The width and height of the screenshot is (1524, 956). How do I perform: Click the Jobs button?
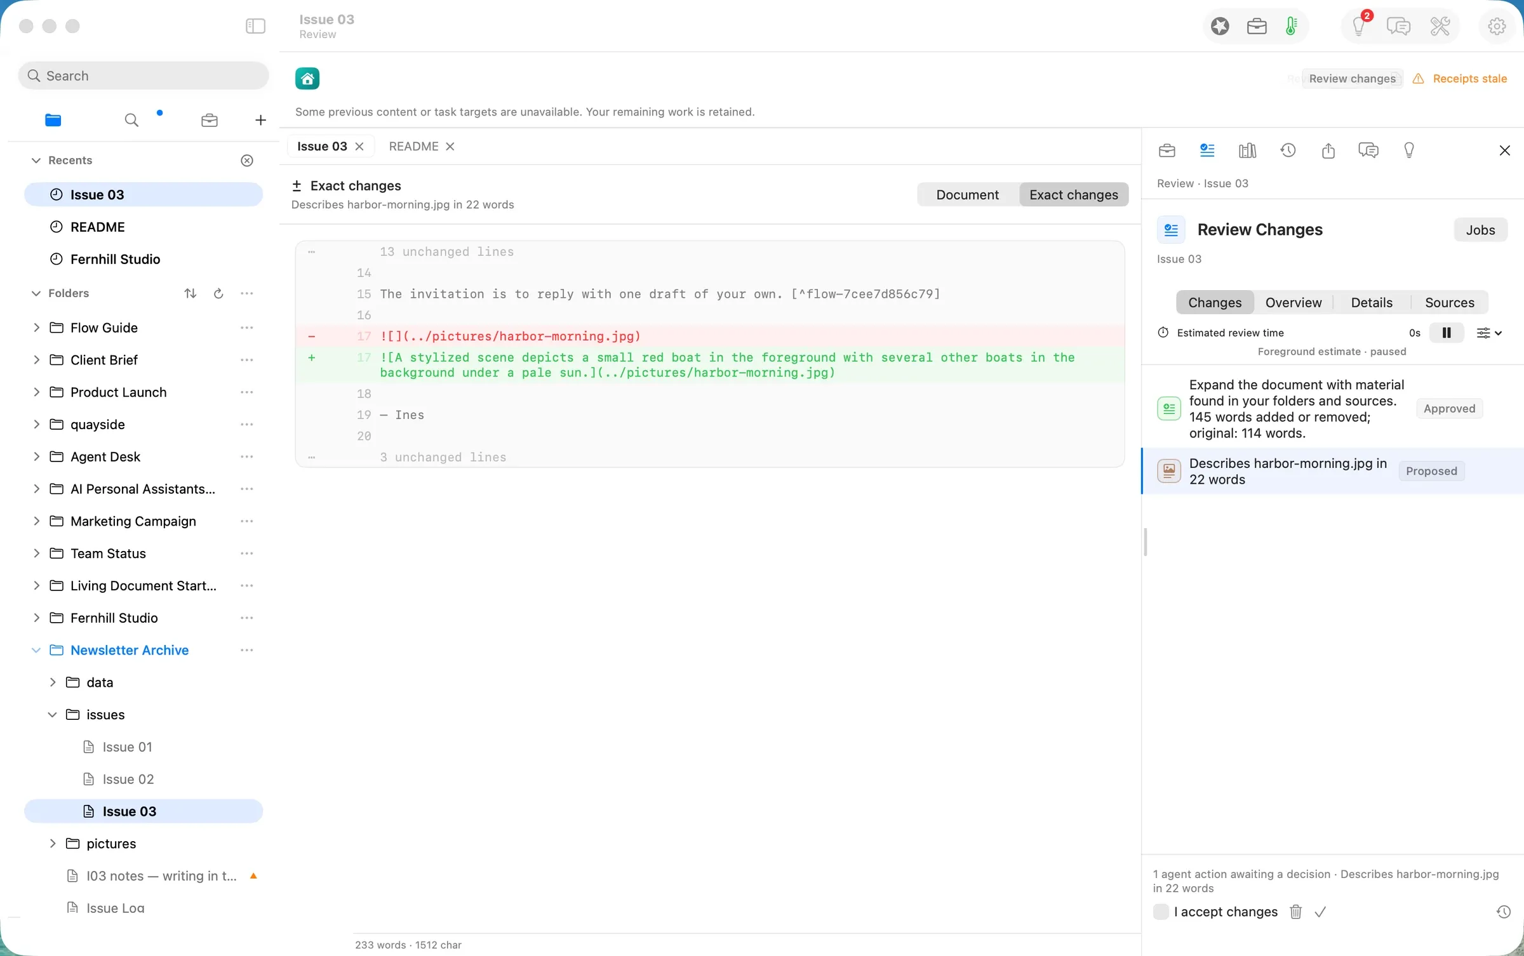coord(1480,230)
